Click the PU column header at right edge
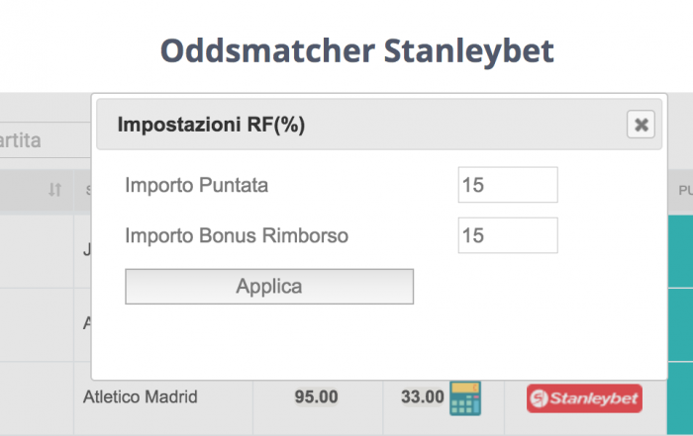Screen dimensions: 693x436 (x=685, y=190)
